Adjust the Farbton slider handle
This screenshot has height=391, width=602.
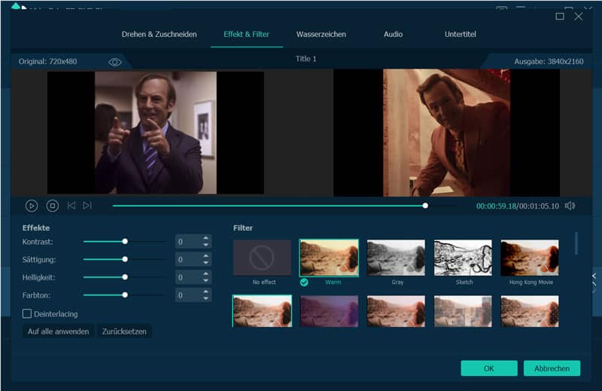point(125,295)
